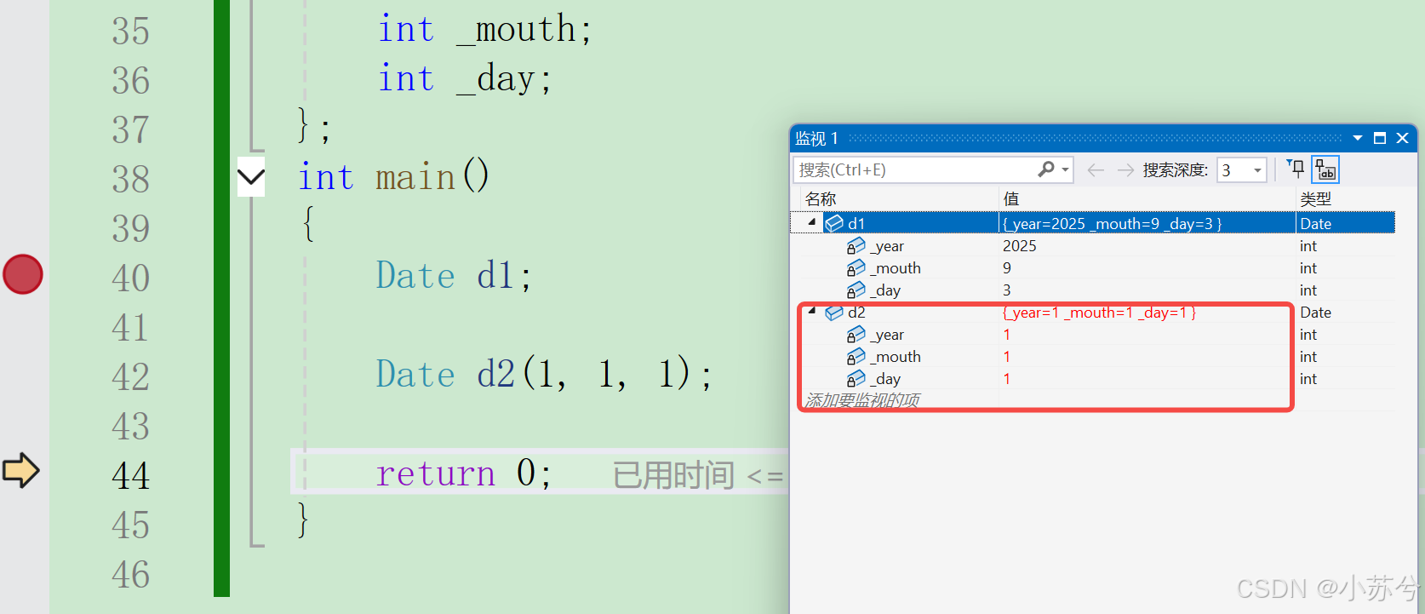Click the 已用时间 elapsed time hint
The width and height of the screenshot is (1425, 614).
[x=698, y=475]
